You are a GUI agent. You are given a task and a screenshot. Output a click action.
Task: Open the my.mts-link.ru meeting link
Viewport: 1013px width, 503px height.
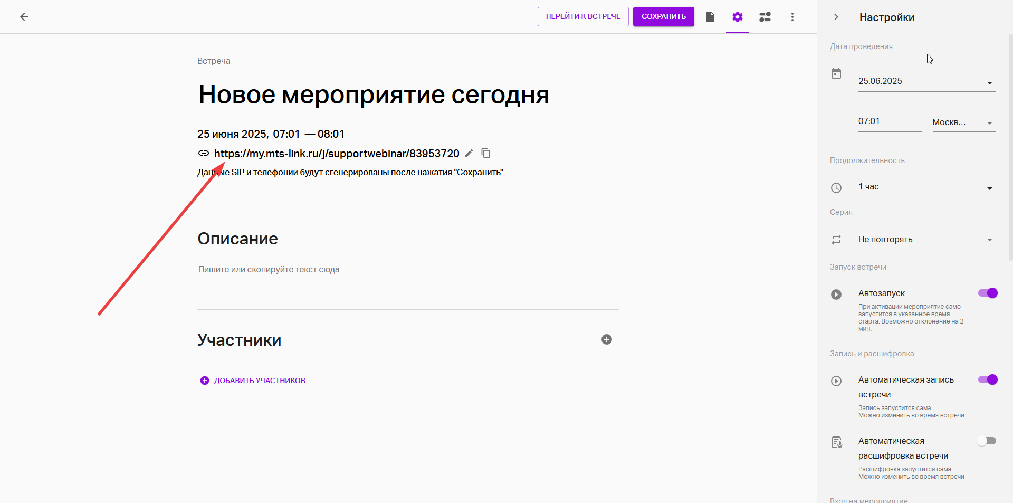(337, 154)
